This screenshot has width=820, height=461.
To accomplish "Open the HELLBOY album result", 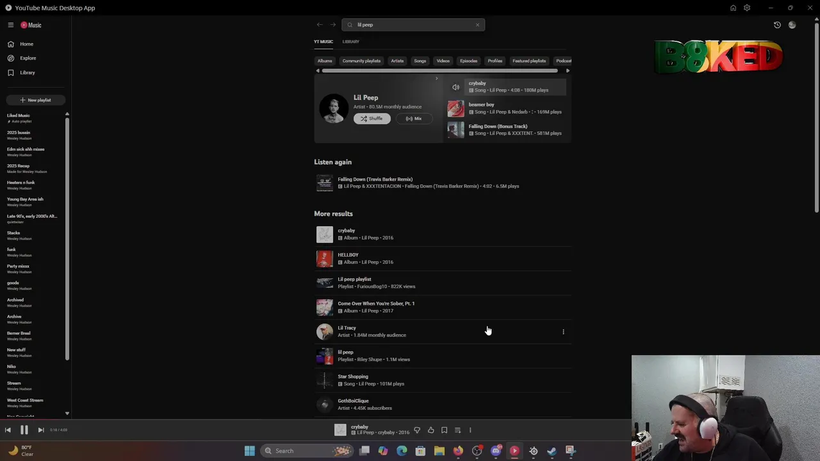I will coord(442,259).
